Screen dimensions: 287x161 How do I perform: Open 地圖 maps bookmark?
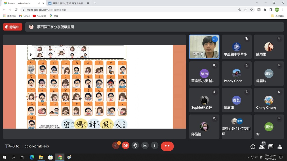[54, 16]
